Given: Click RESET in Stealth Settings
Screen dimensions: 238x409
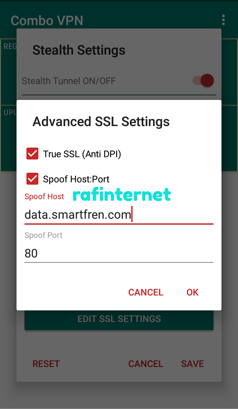Looking at the screenshot, I should coord(46,364).
